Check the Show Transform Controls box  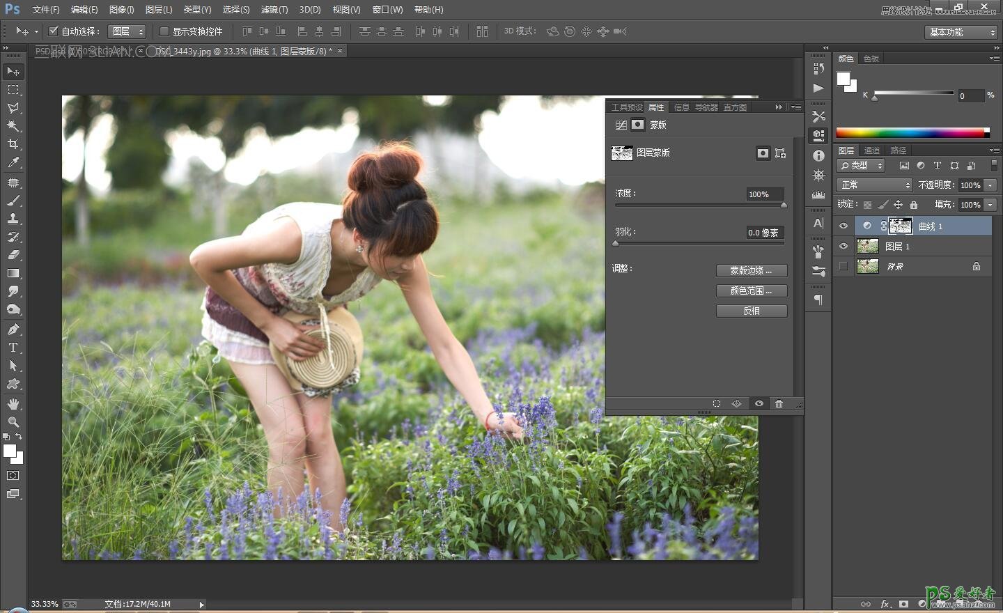pyautogui.click(x=164, y=31)
